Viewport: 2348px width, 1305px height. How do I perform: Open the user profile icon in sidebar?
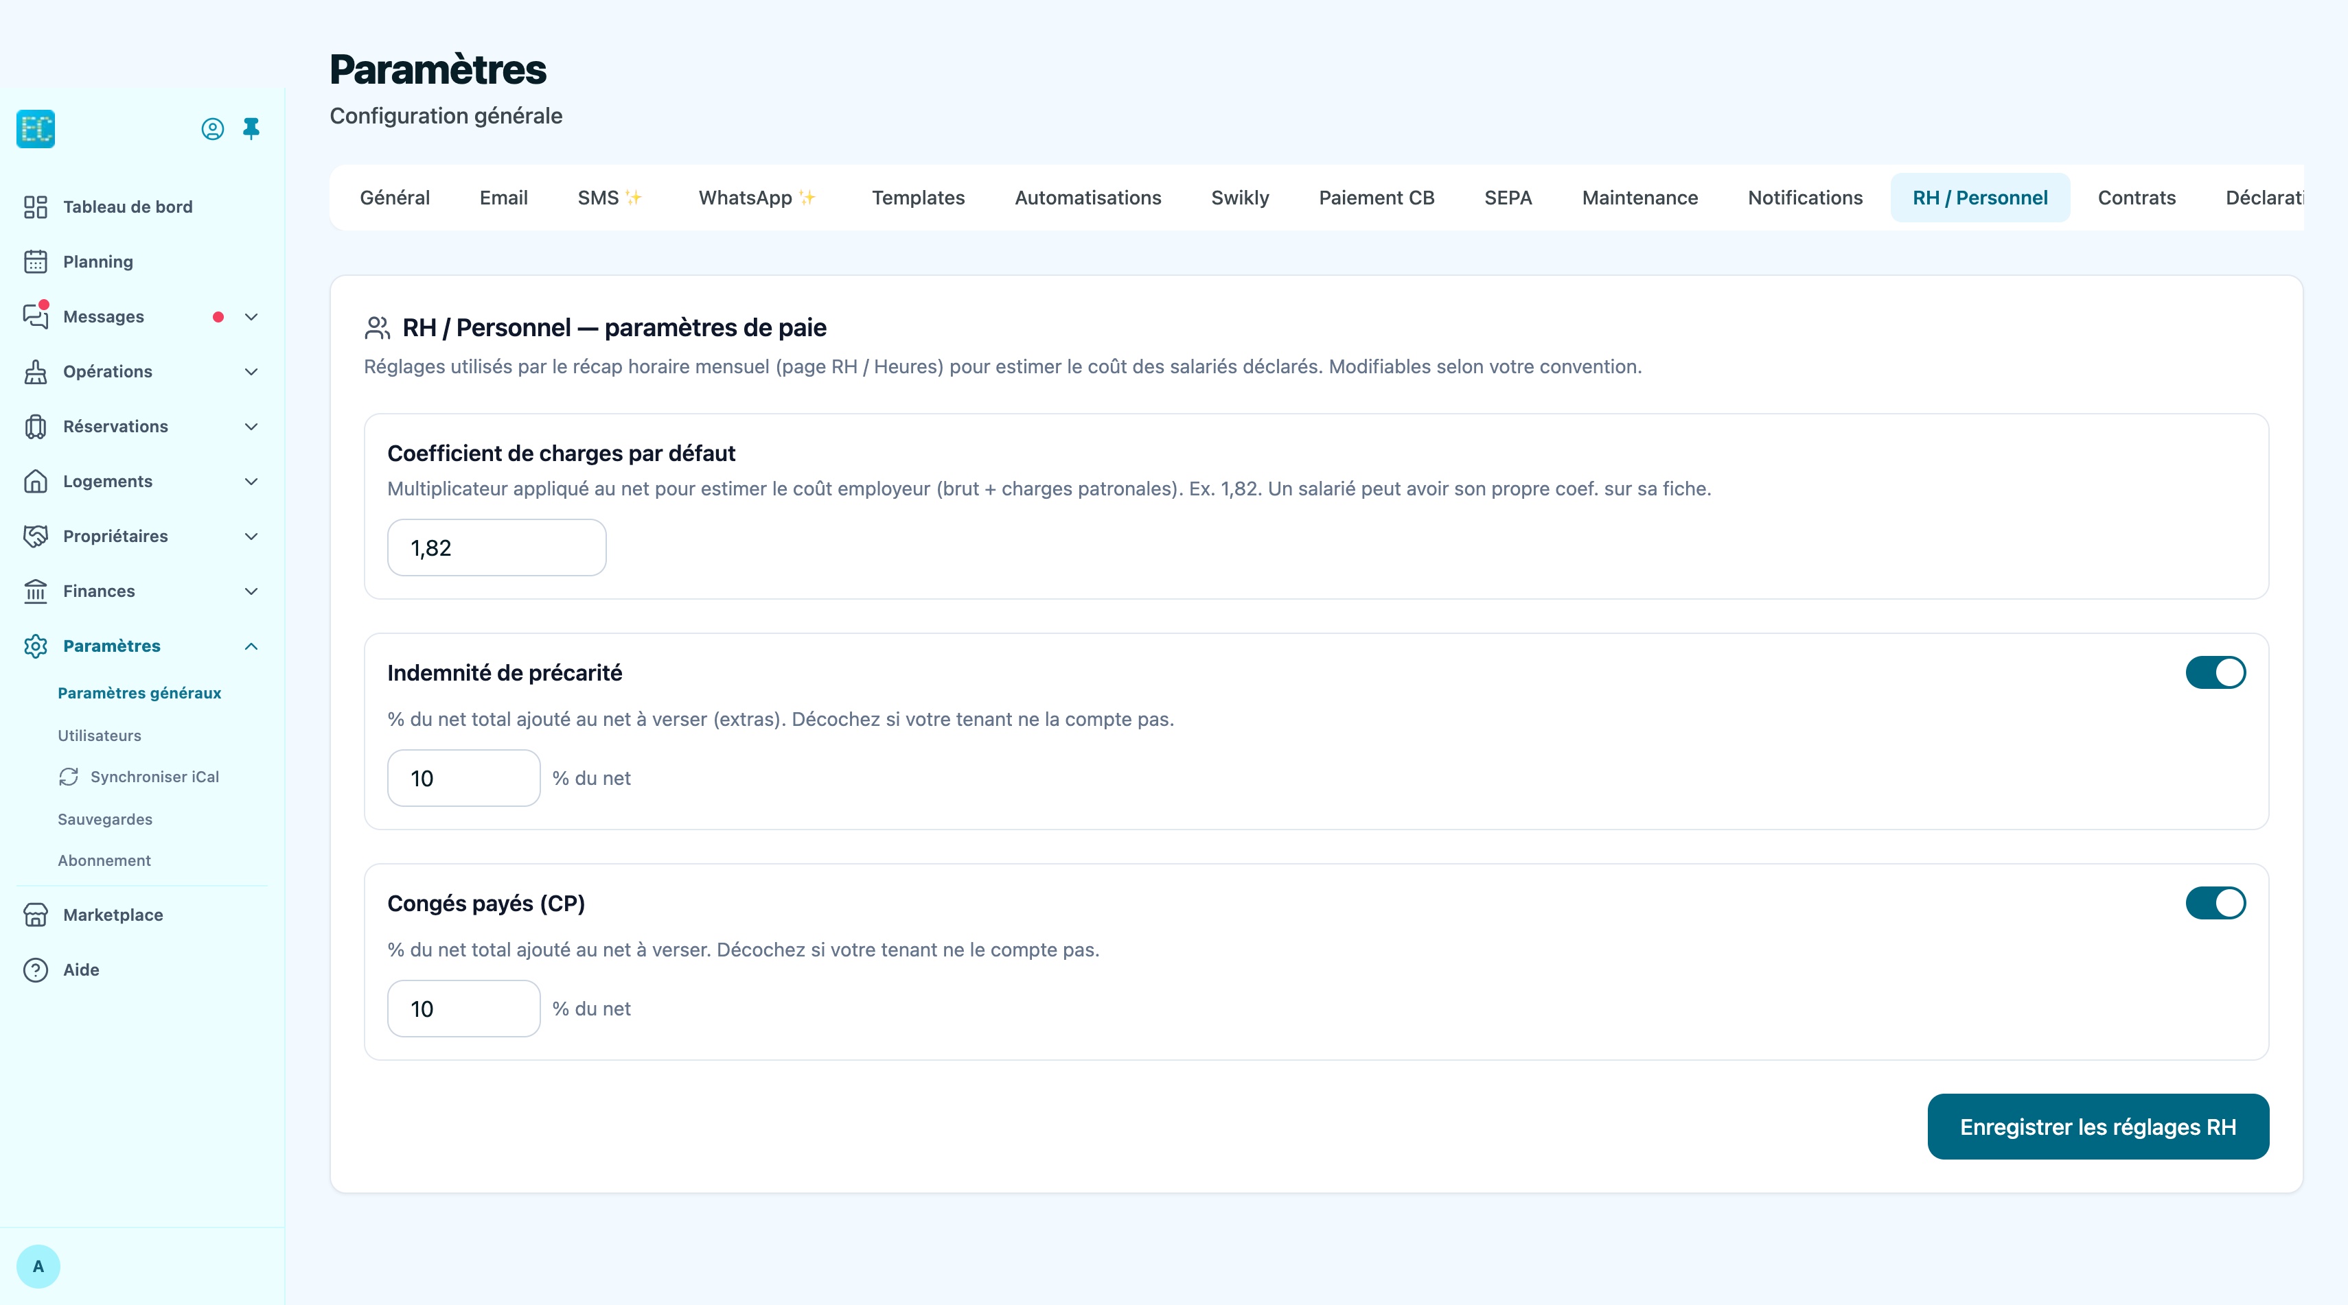[212, 129]
